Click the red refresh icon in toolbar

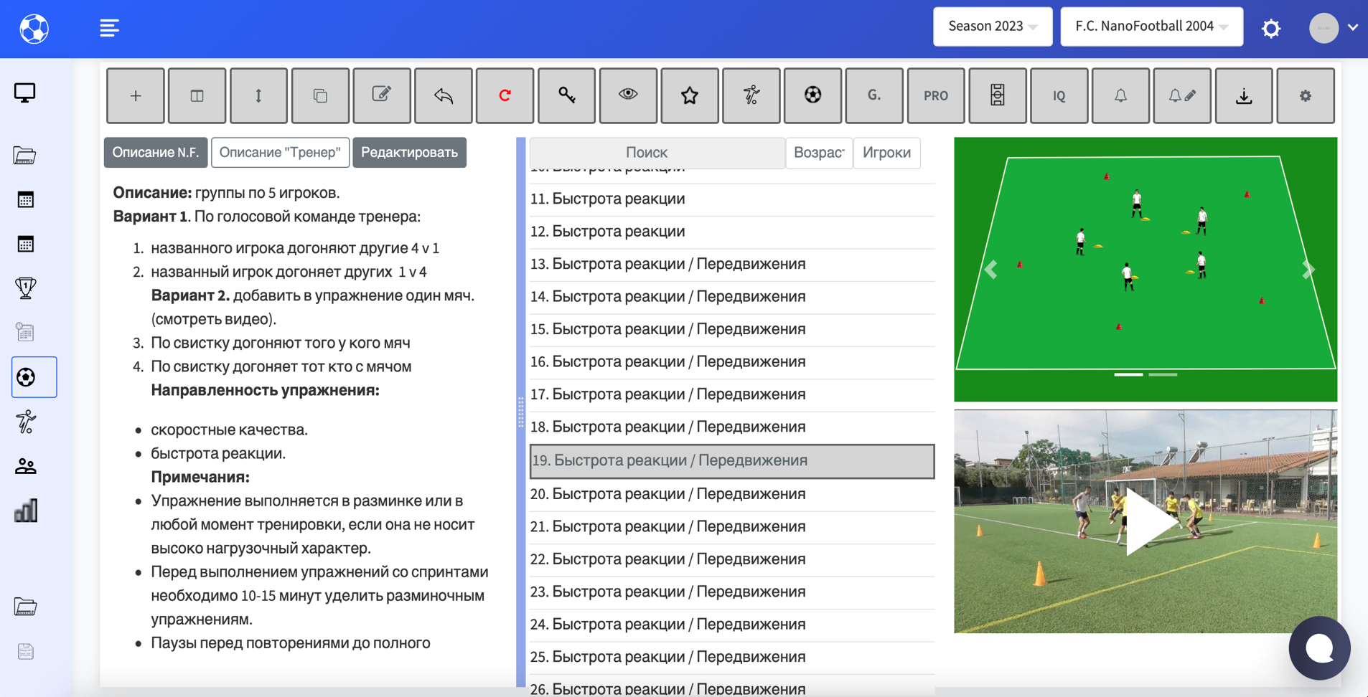[505, 95]
